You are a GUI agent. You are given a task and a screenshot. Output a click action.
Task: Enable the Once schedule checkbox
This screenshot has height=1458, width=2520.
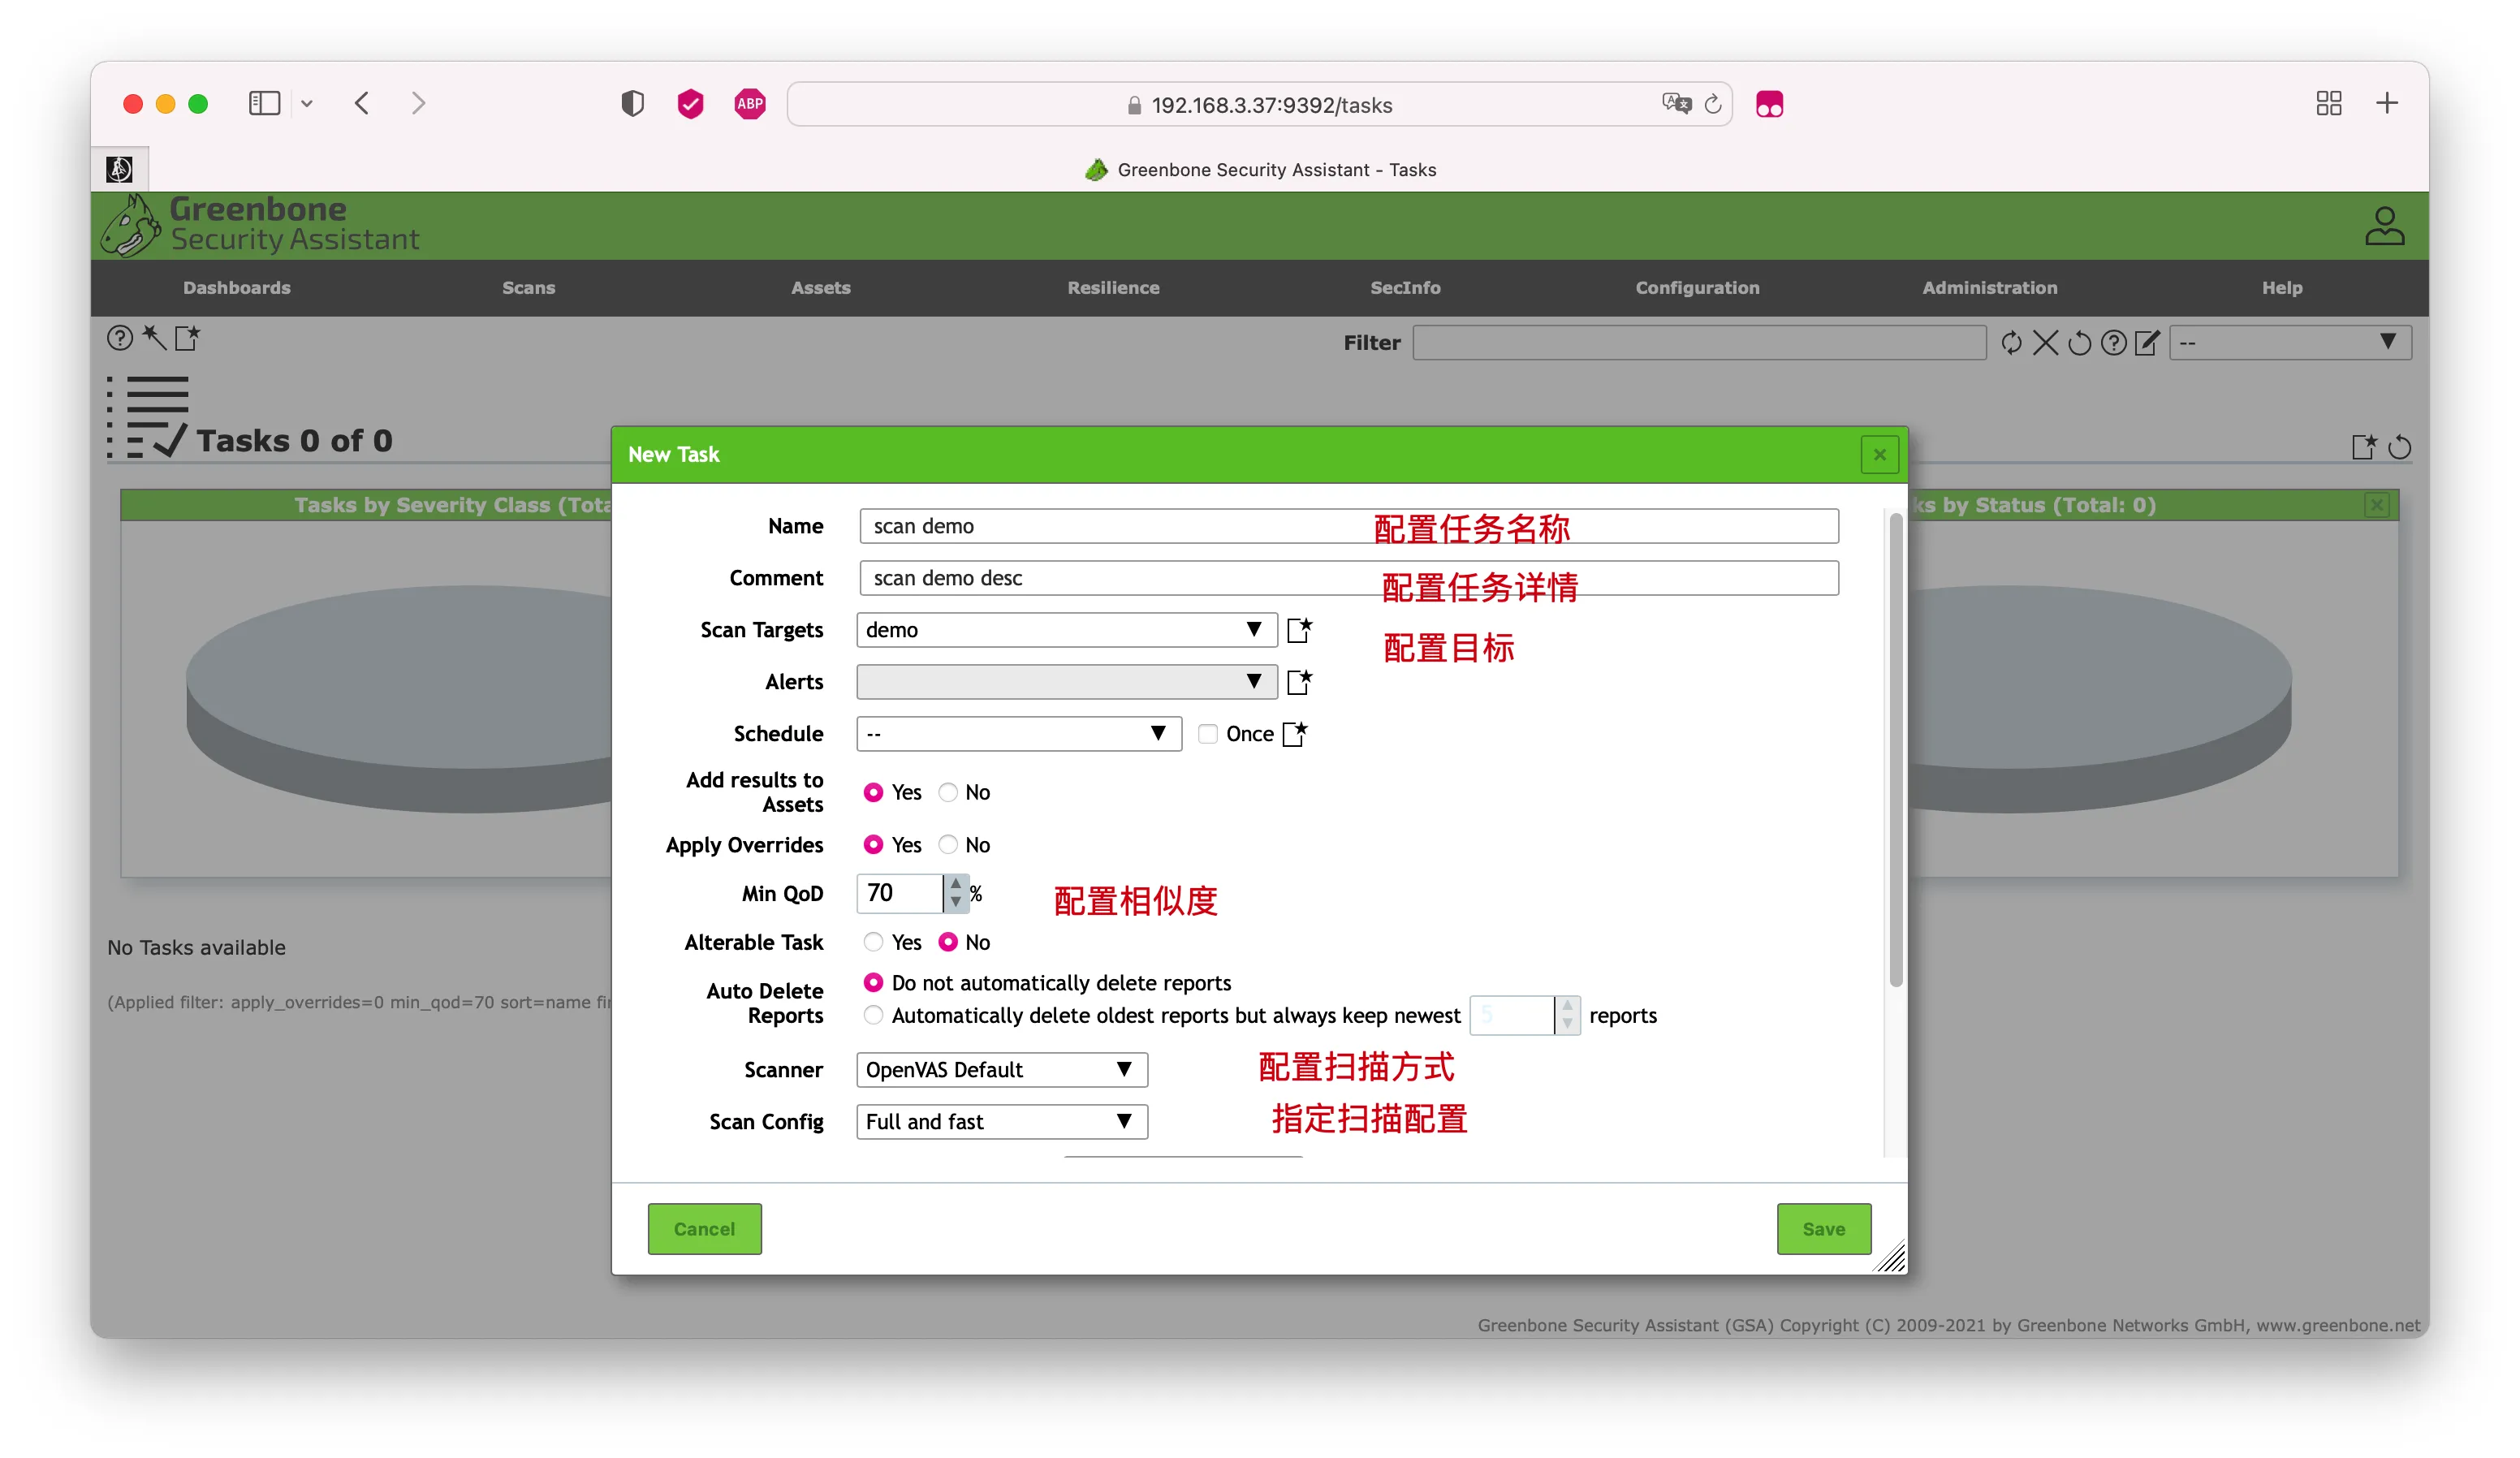[x=1208, y=734]
